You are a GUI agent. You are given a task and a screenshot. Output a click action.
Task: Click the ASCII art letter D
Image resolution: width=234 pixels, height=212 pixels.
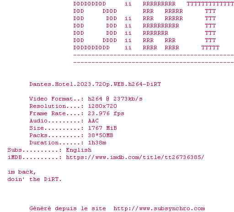(x=95, y=26)
